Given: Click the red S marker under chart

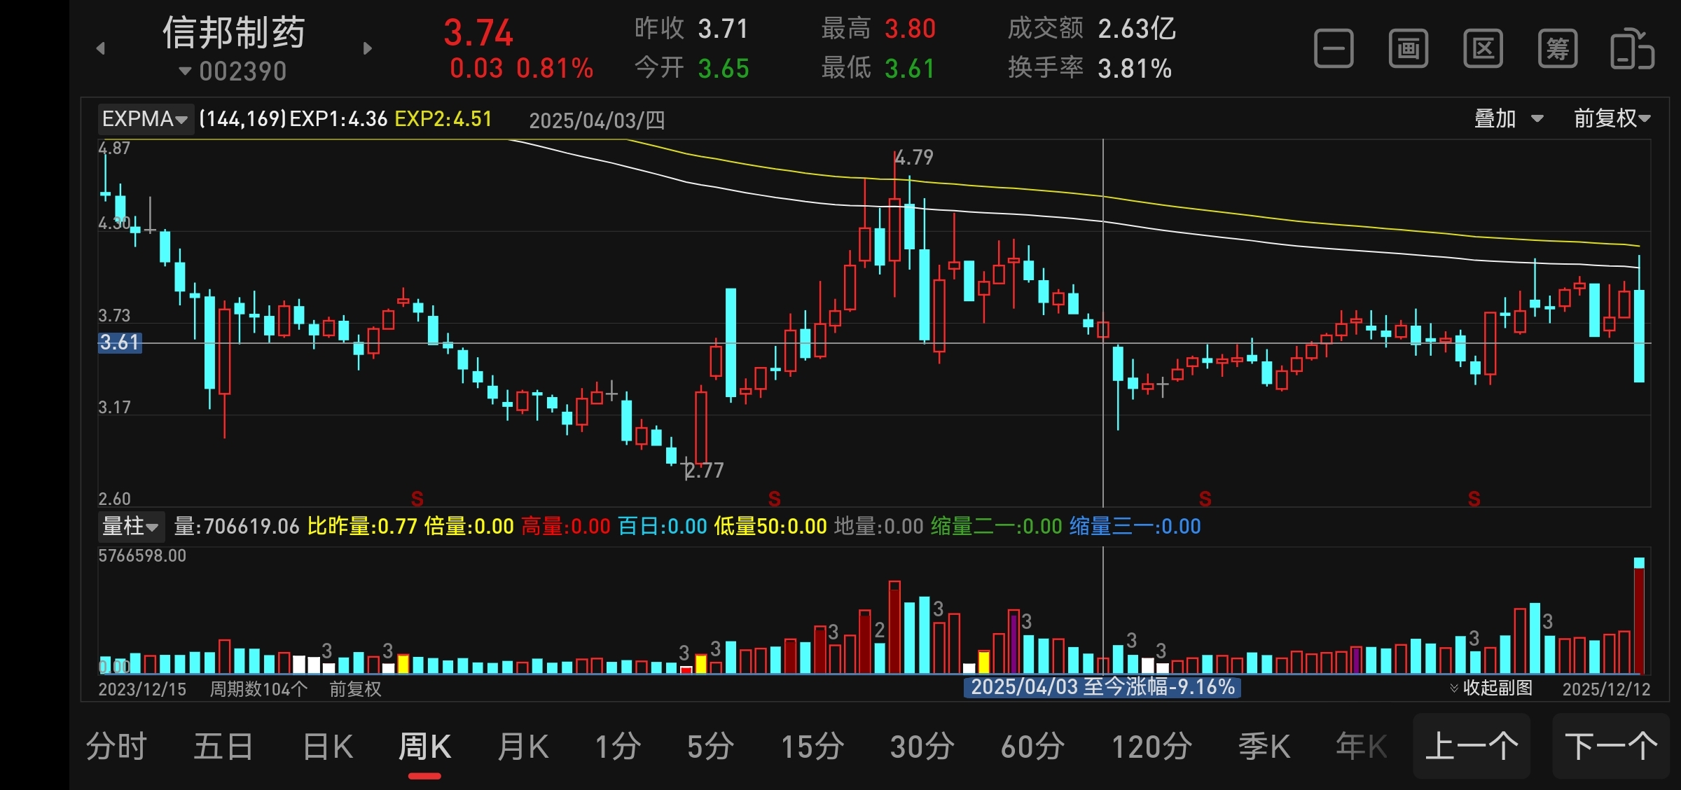Looking at the screenshot, I should pos(417,499).
